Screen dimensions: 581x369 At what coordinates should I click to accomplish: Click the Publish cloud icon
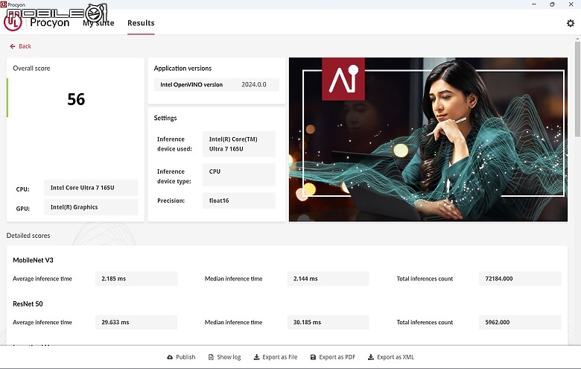click(x=170, y=357)
